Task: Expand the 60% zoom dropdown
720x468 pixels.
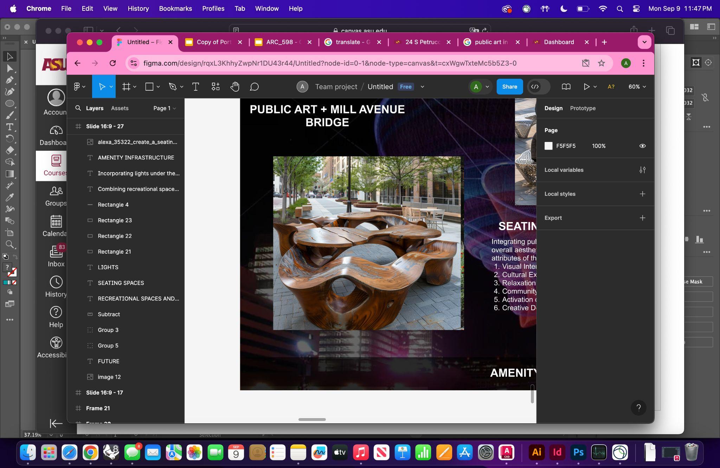Action: [637, 87]
